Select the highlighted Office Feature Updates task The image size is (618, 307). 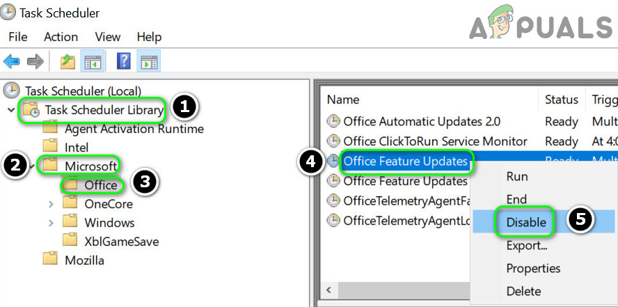tap(406, 161)
